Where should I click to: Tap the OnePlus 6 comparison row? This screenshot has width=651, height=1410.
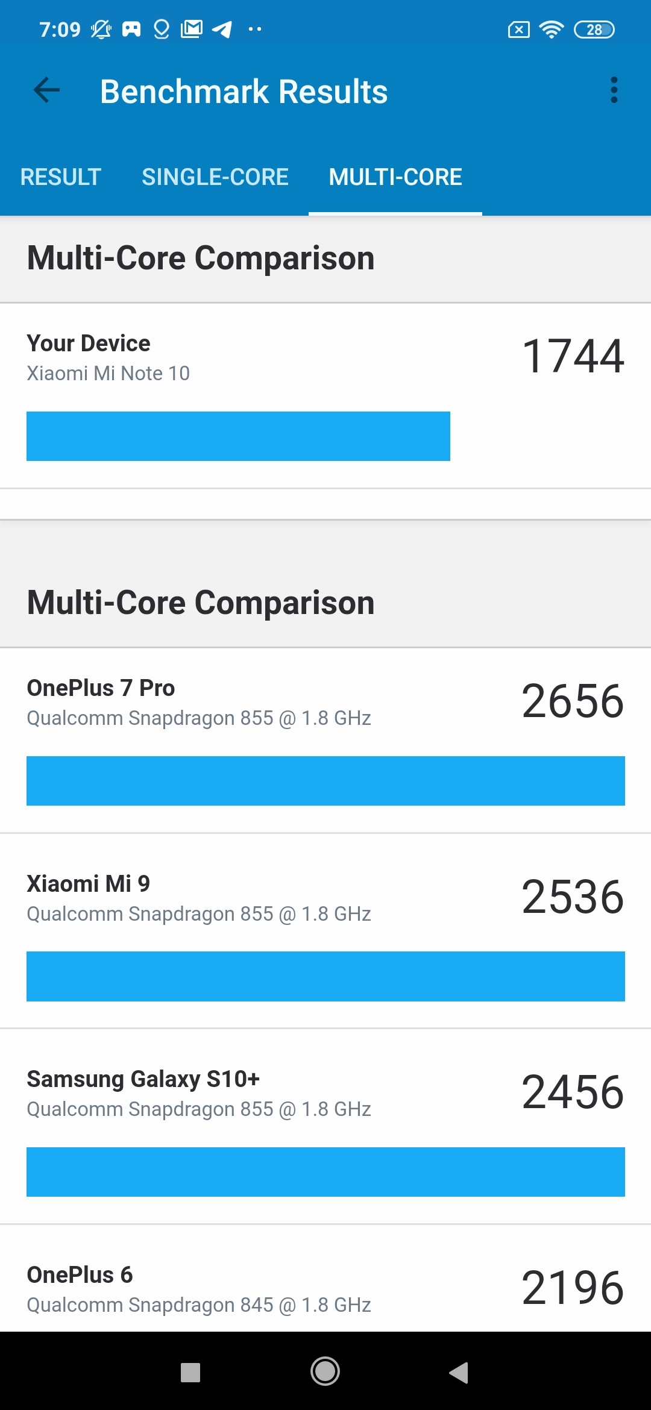click(325, 1286)
